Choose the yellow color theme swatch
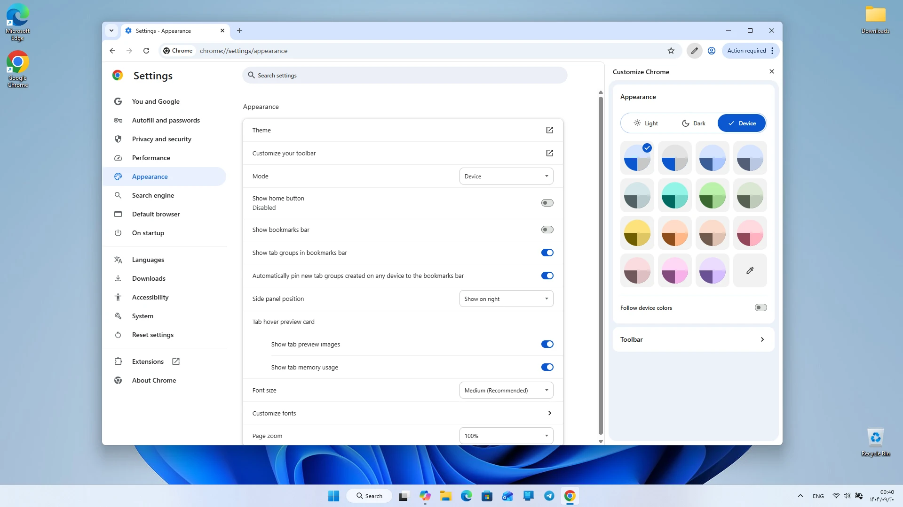This screenshot has height=507, width=903. tap(637, 233)
